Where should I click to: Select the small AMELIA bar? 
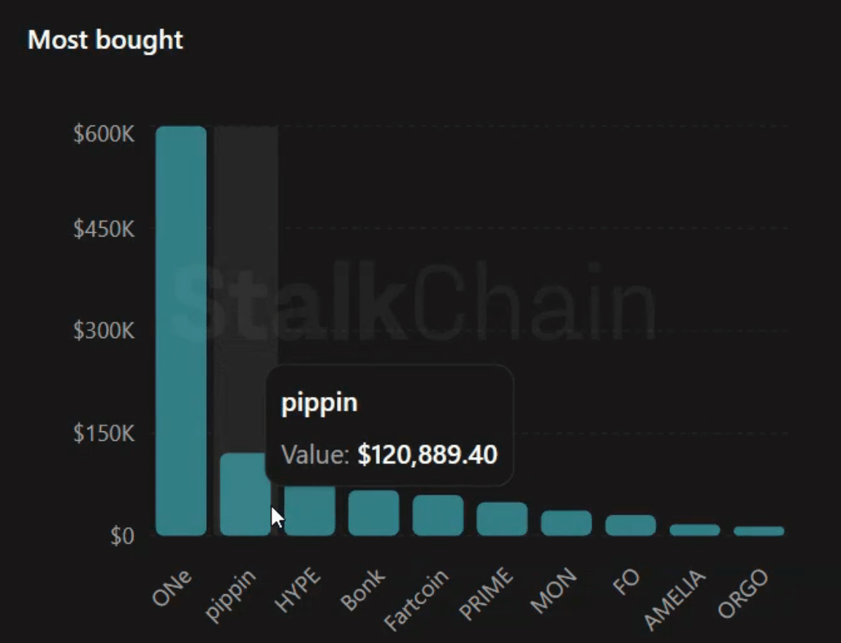(695, 531)
